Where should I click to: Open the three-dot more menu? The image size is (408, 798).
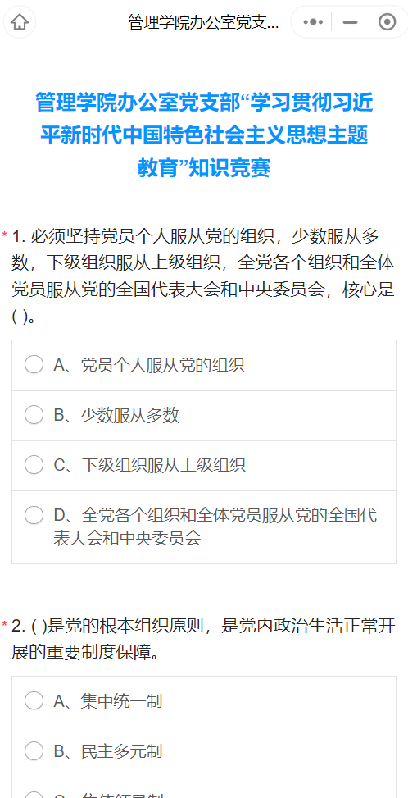[312, 22]
